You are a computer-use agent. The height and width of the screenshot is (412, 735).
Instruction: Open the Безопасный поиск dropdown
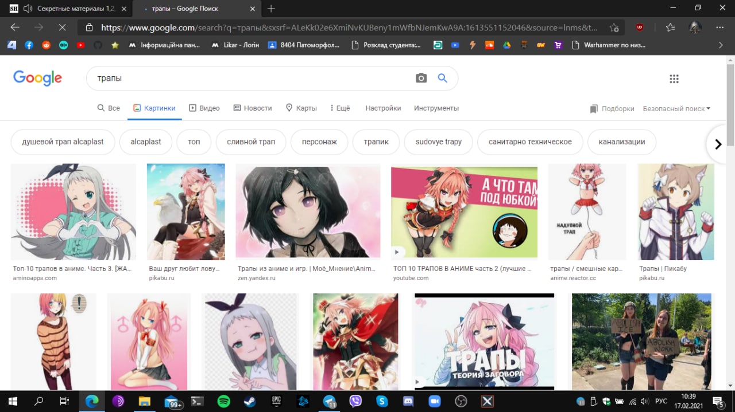click(x=676, y=108)
